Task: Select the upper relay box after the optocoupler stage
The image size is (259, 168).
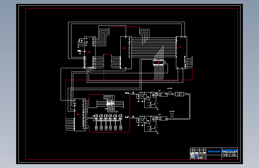Action: pos(163,94)
